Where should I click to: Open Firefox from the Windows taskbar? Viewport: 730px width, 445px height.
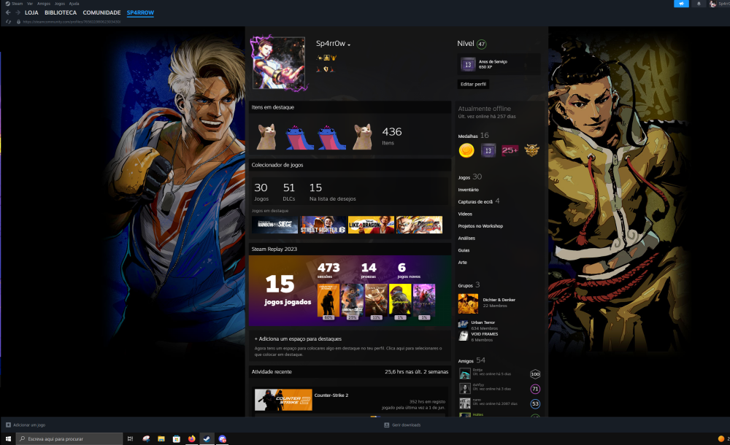(192, 438)
